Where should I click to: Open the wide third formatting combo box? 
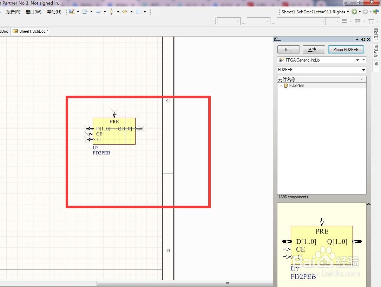[x=301, y=21]
